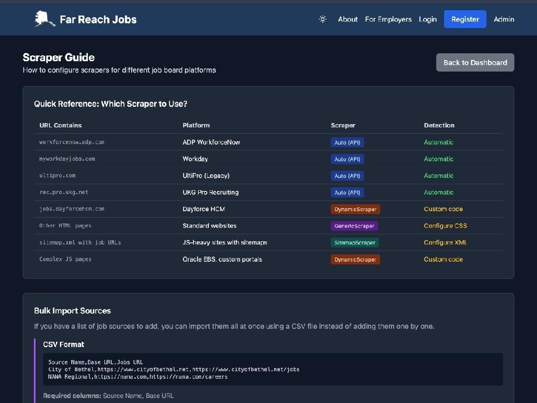Click Auto (API) badge in ADP row
The image size is (537, 403).
pos(347,142)
